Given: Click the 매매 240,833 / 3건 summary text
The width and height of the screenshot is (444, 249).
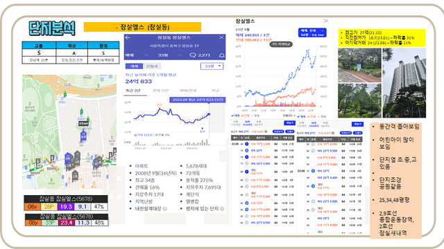Looking at the screenshot, I should 253,35.
